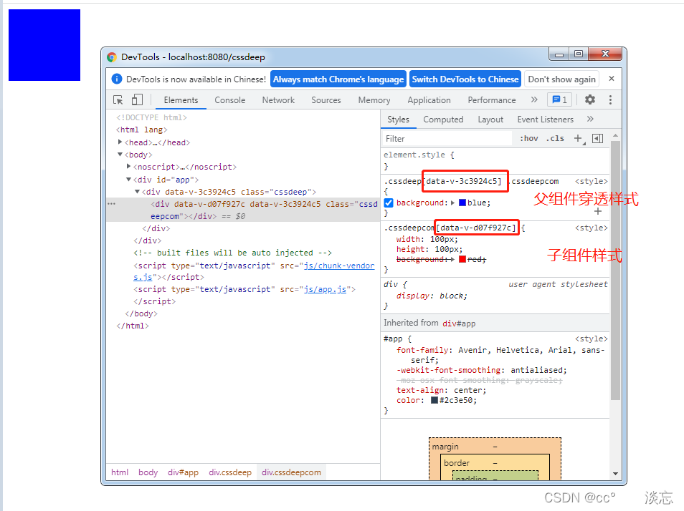Add a new style rule plus icon
The width and height of the screenshot is (684, 511).
(x=578, y=138)
